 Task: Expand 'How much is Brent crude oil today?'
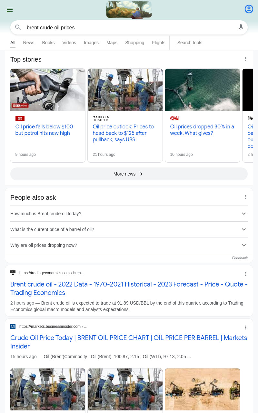129,214
